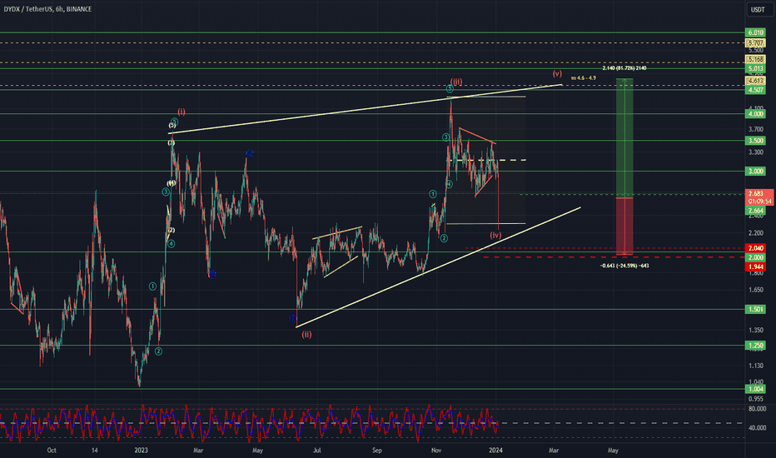Select the 4.6 - 4.9 target note
Viewport: 776px width, 458px height.
click(583, 78)
